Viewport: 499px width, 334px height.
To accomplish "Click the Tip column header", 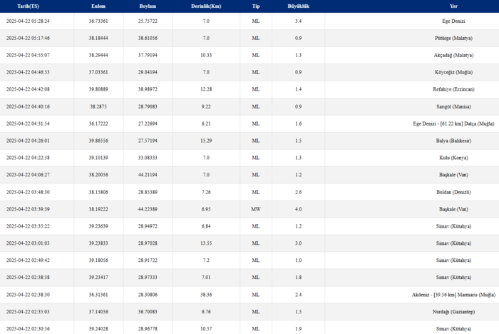I will point(256,6).
